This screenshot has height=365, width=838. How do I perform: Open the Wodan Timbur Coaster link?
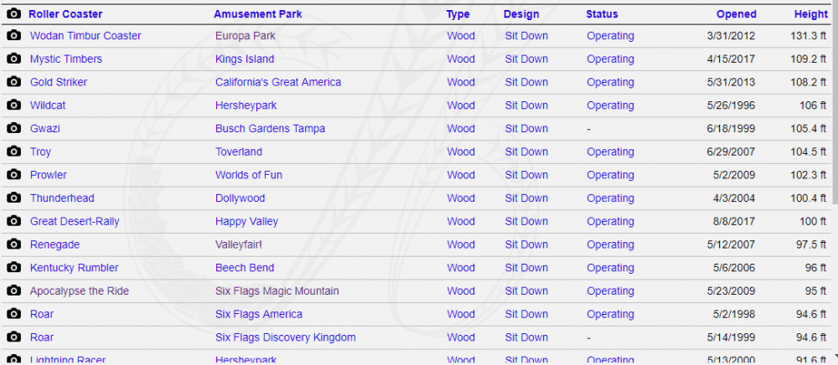85,36
